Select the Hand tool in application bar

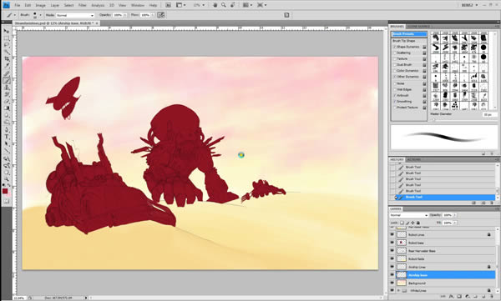215,5
